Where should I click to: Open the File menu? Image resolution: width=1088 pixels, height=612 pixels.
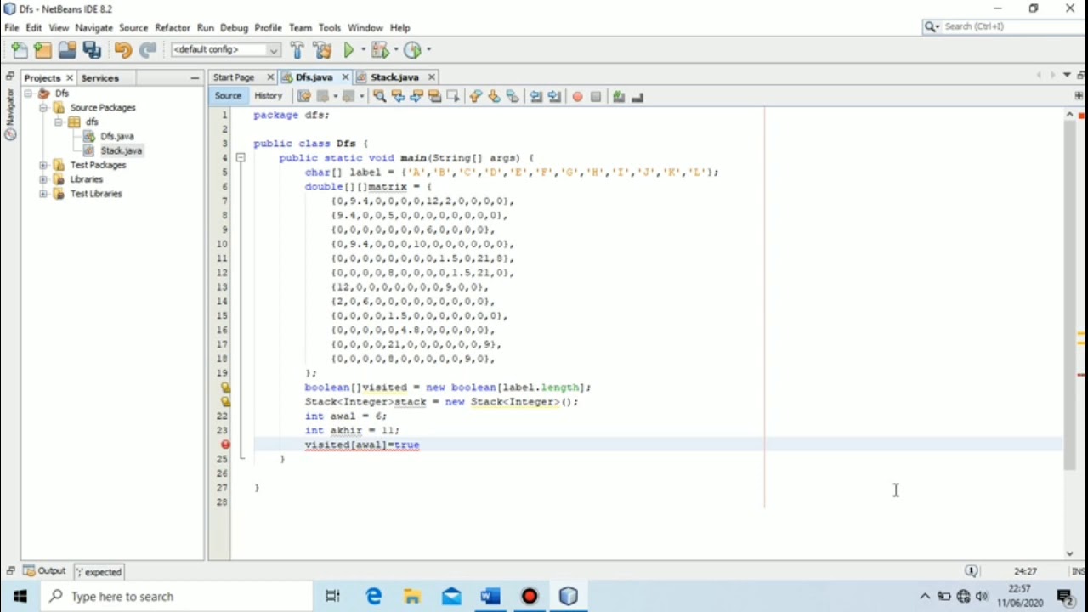[12, 27]
